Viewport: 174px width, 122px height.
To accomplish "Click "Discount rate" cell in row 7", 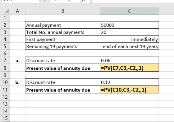I will [x=62, y=60].
